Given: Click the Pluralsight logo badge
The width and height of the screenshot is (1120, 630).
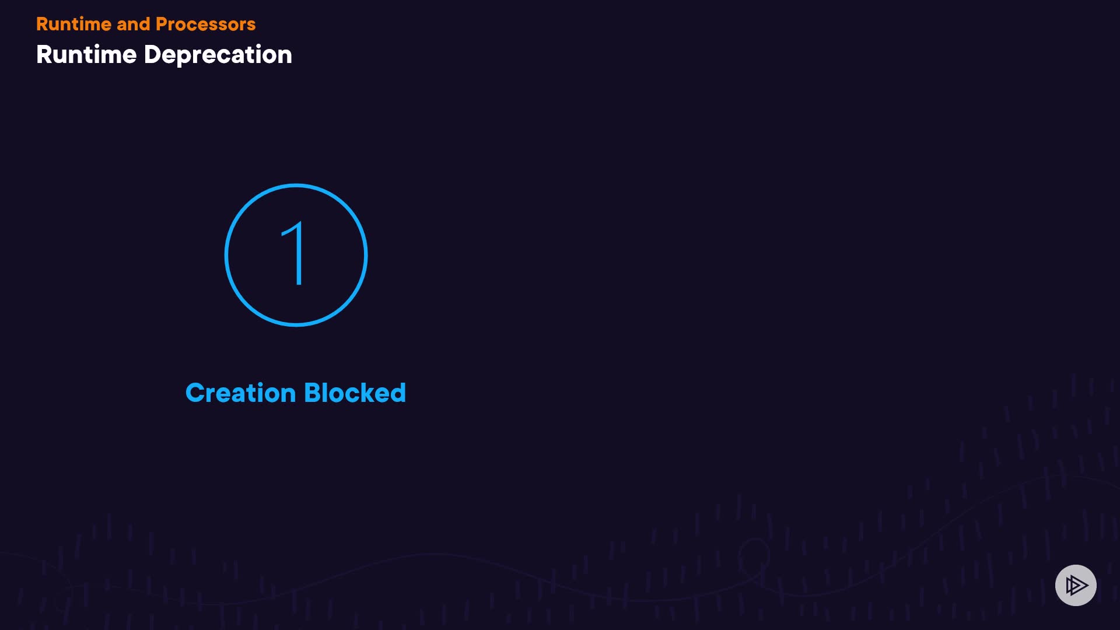Looking at the screenshot, I should click(1076, 585).
